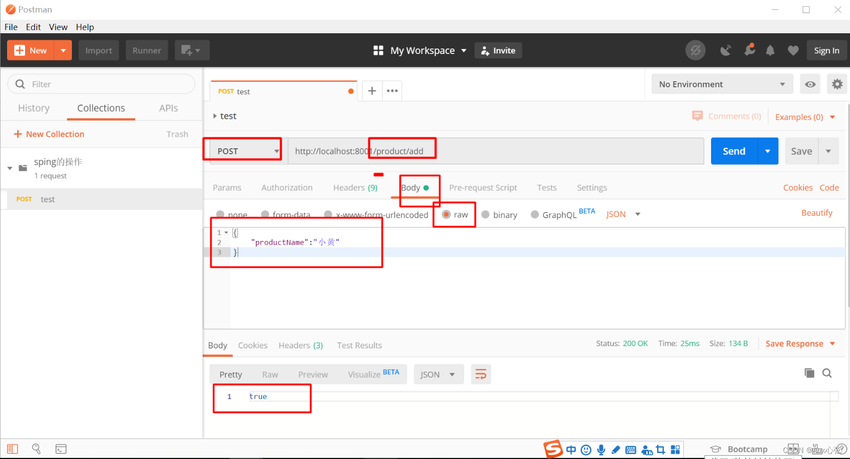Viewport: 850px width, 459px height.
Task: Click the Send button
Action: (733, 151)
